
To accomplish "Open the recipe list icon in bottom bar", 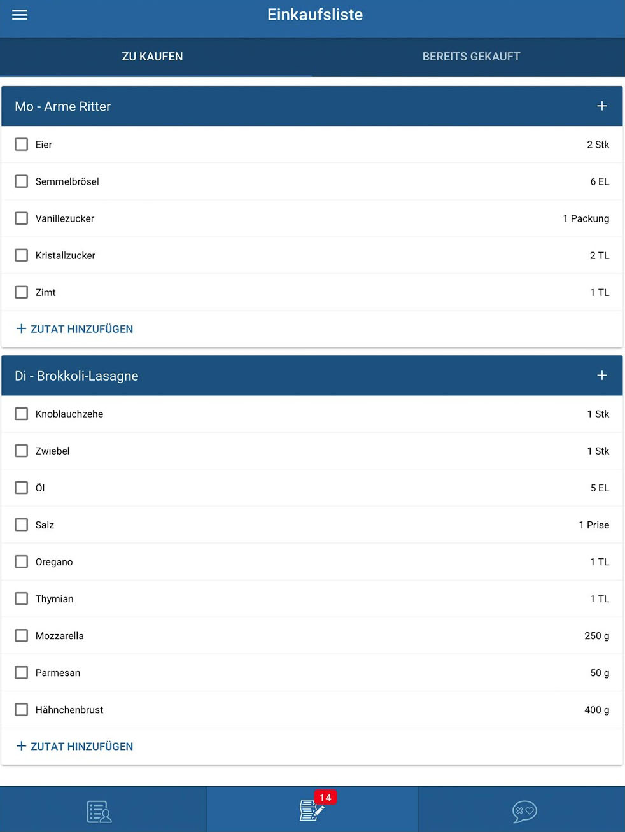I will click(99, 812).
